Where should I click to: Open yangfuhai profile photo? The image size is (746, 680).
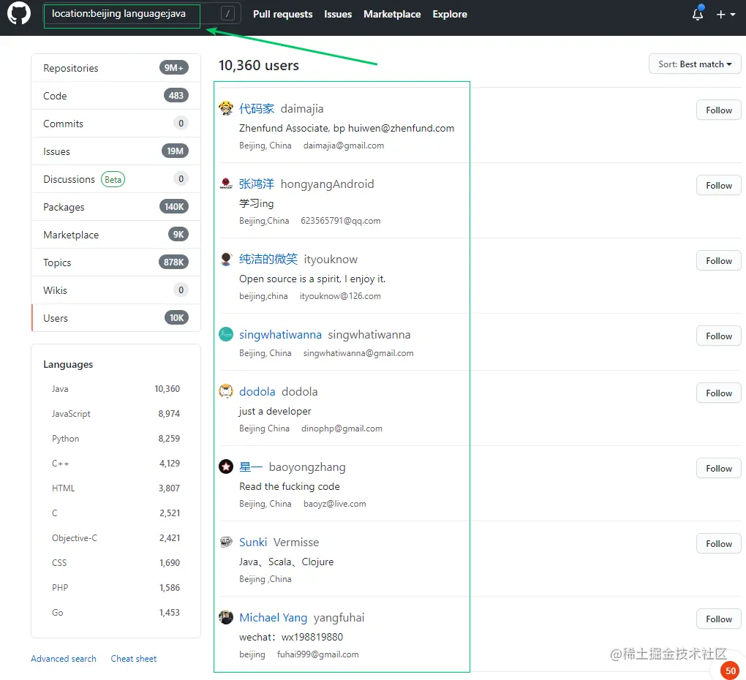226,617
